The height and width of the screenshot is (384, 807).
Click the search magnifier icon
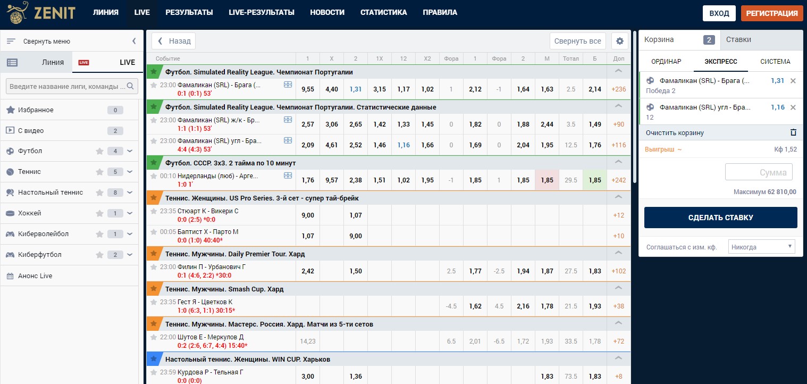point(130,86)
